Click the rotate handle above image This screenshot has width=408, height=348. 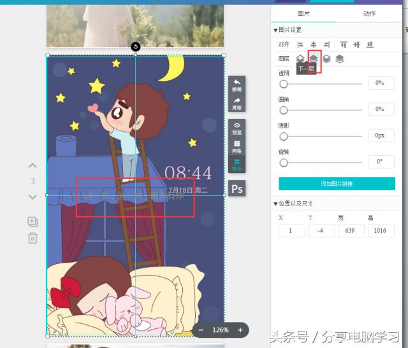point(135,46)
